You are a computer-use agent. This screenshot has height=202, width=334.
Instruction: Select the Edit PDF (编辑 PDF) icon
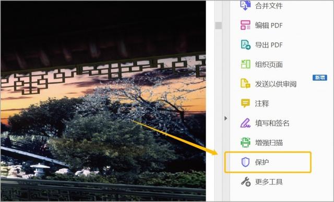tap(245, 25)
